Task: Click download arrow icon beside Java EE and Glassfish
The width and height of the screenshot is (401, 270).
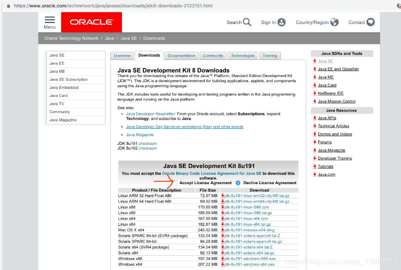Action: click(x=315, y=69)
